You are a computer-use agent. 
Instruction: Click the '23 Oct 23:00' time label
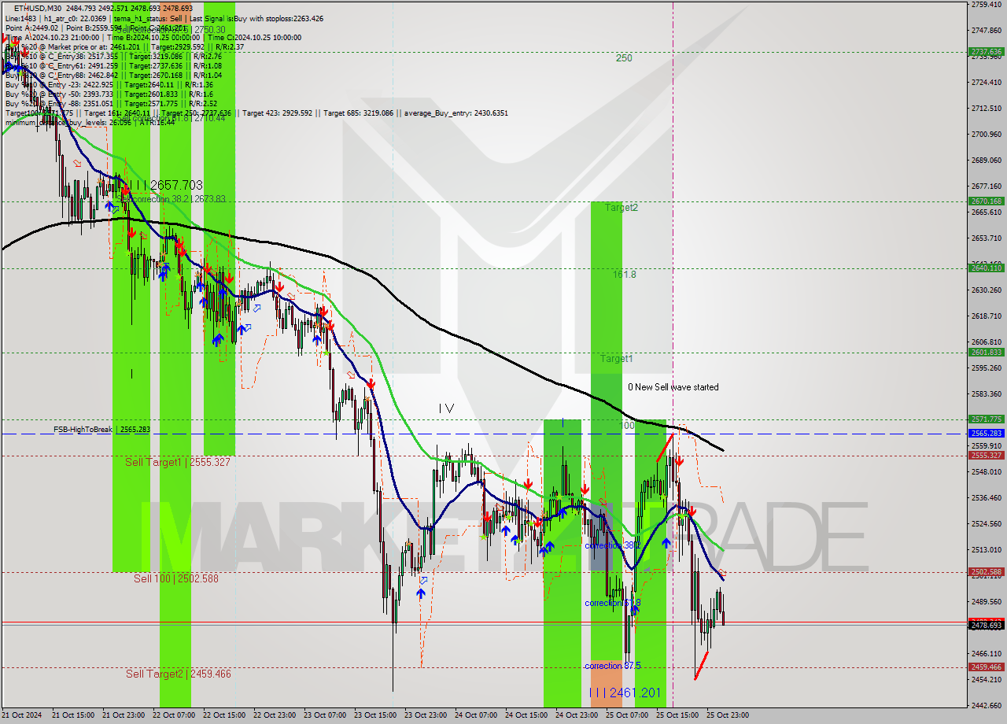tap(427, 715)
